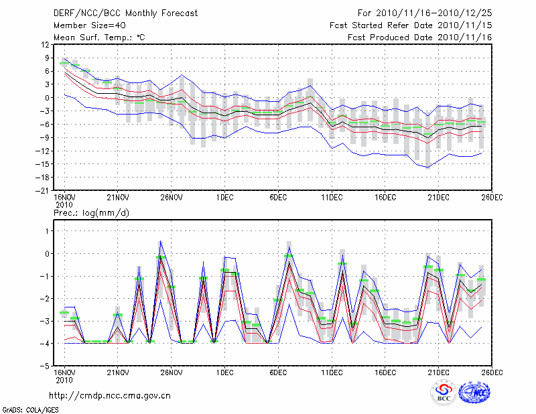This screenshot has height=414, width=536.
Task: Click 16DEC on the precipitation chart axis
Action: [385, 372]
